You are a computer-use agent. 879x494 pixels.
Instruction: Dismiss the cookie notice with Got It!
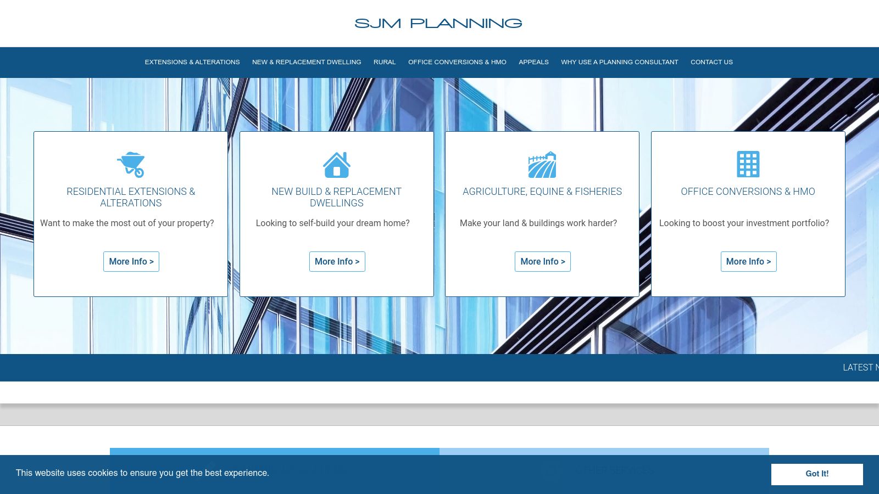[817, 474]
